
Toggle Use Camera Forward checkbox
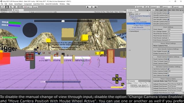click(168, 75)
